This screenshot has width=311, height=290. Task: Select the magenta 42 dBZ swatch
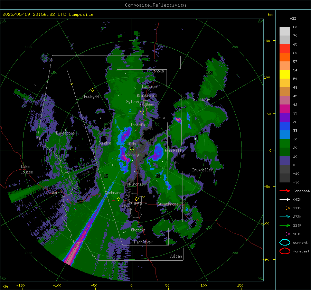tap(285, 109)
